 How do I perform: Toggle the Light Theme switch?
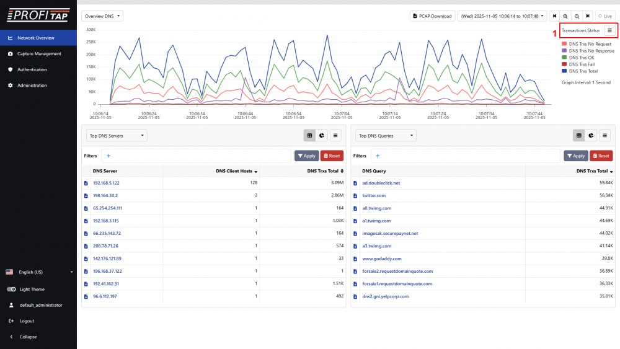(11, 289)
